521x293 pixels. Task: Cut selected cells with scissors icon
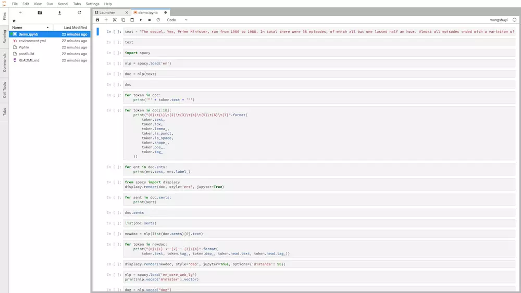click(115, 20)
